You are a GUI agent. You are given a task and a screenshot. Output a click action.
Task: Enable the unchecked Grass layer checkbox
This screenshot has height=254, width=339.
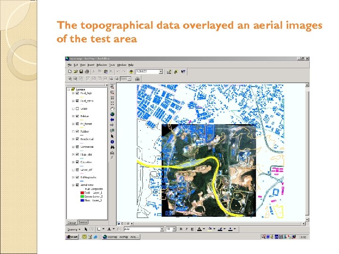point(77,109)
